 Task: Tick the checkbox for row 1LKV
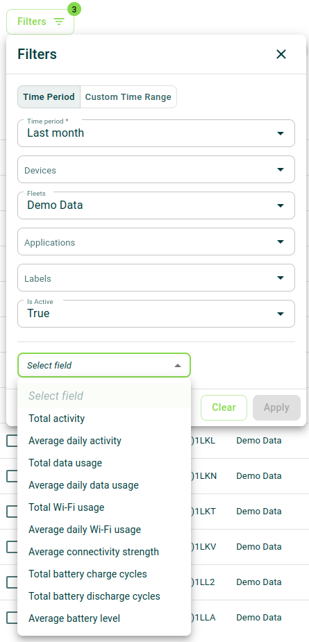12,547
